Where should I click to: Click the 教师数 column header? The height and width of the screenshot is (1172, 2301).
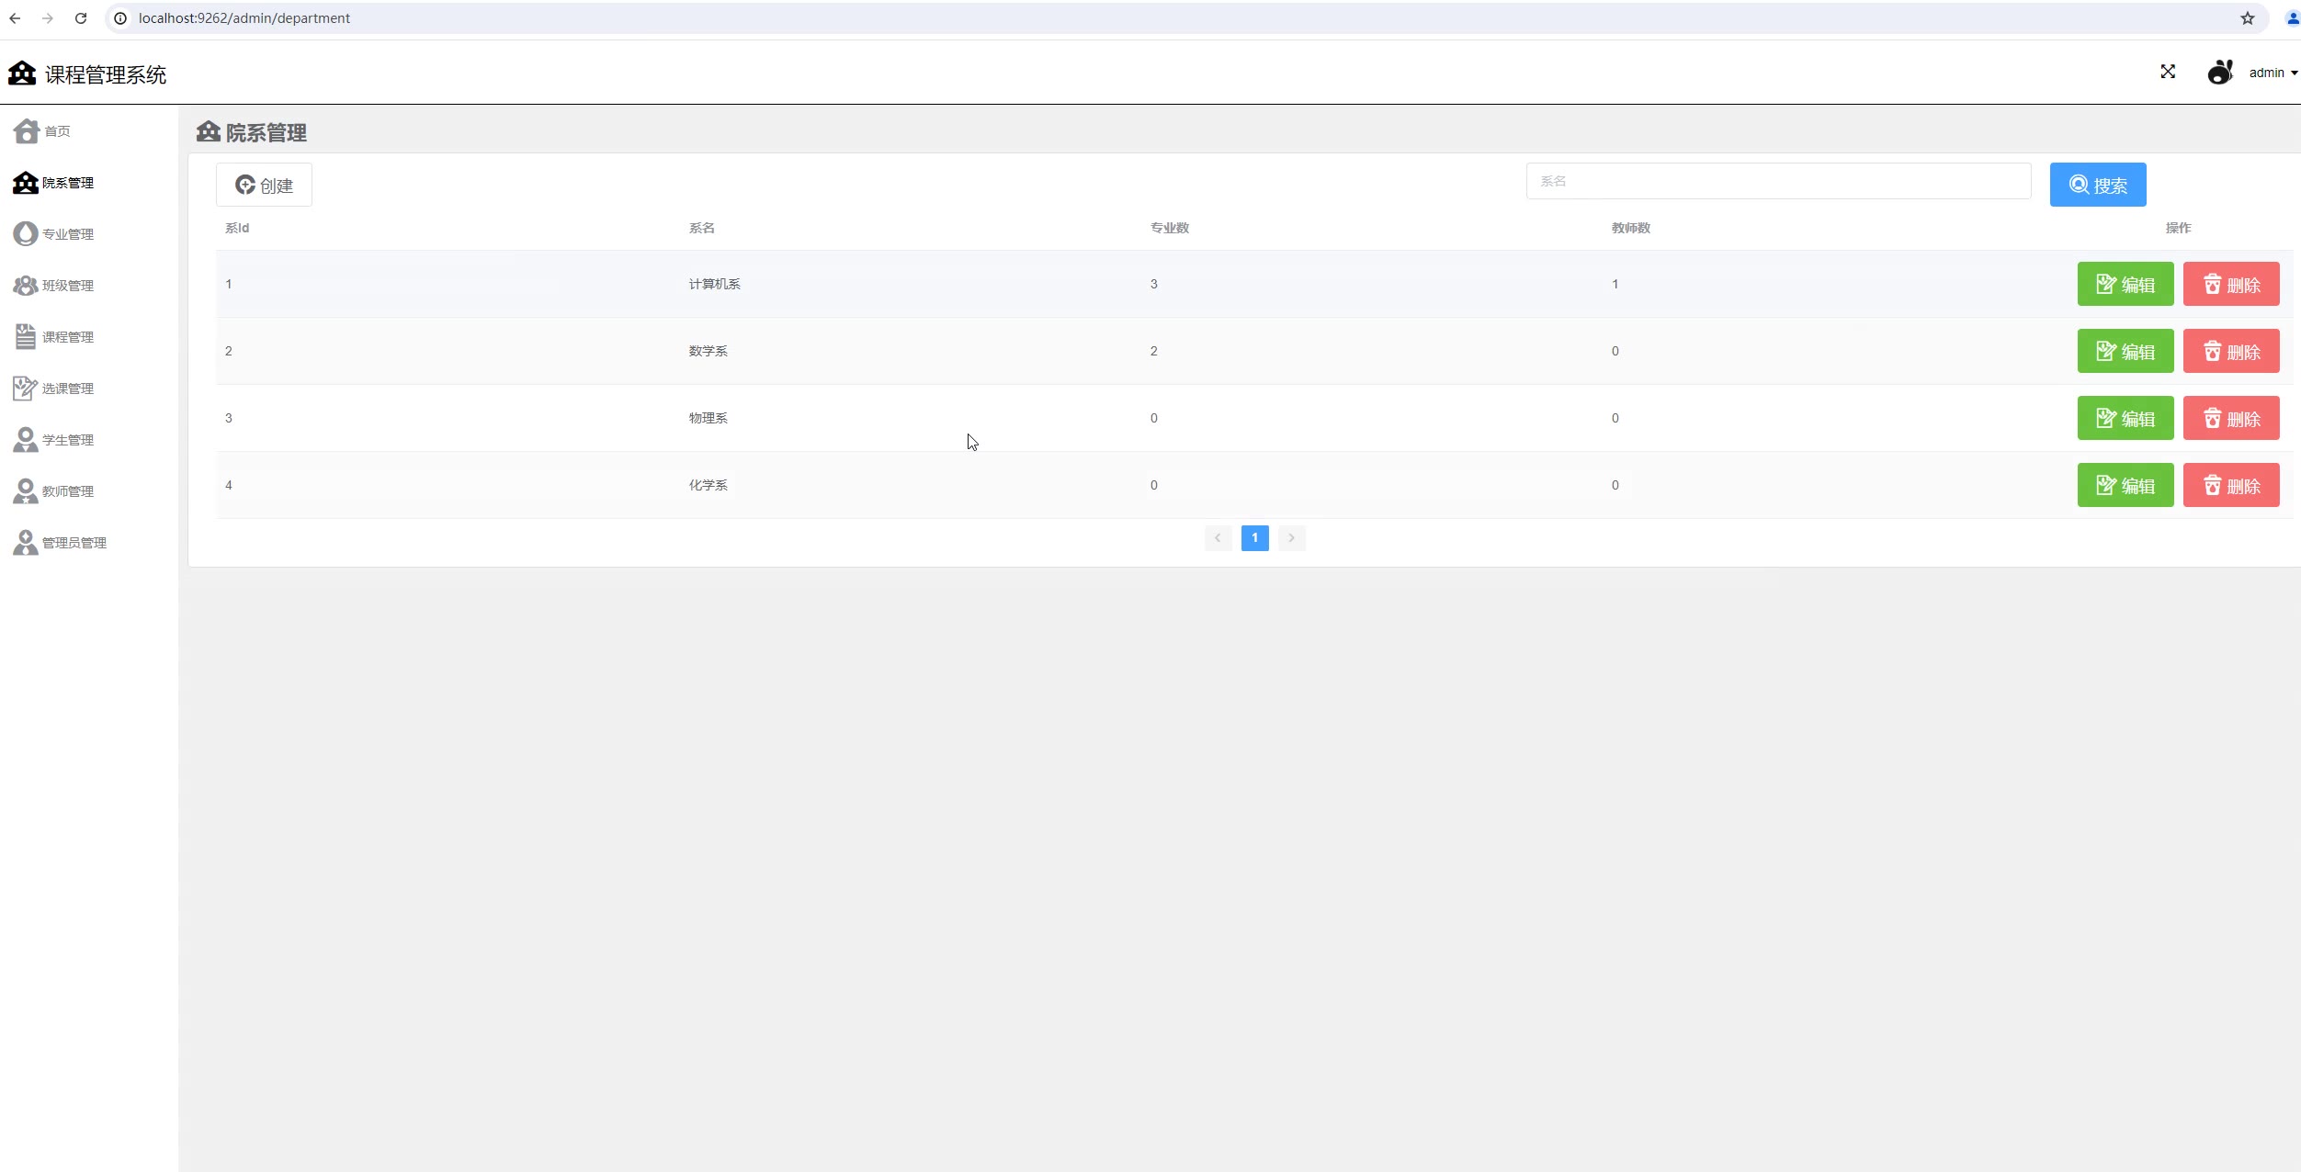tap(1631, 228)
